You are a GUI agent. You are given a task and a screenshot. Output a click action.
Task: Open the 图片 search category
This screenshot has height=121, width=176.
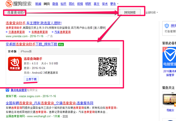[x=72, y=4]
